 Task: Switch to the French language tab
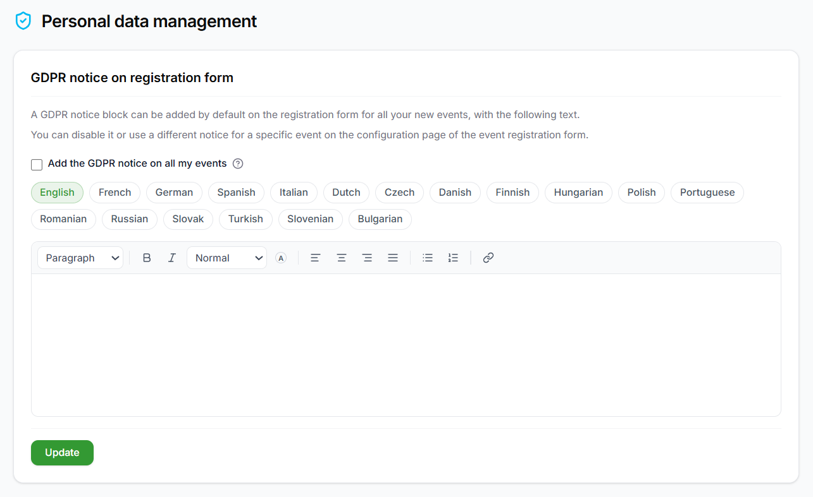[115, 193]
